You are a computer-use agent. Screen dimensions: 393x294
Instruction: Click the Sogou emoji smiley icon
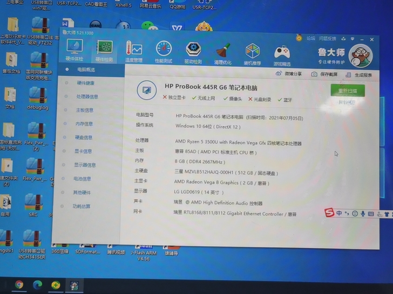(355, 213)
